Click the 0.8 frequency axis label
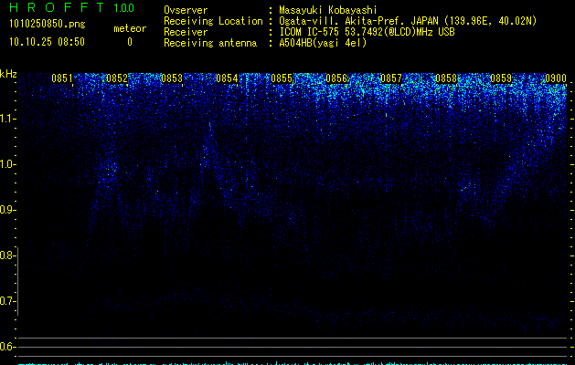Image resolution: width=575 pixels, height=365 pixels. [7, 255]
